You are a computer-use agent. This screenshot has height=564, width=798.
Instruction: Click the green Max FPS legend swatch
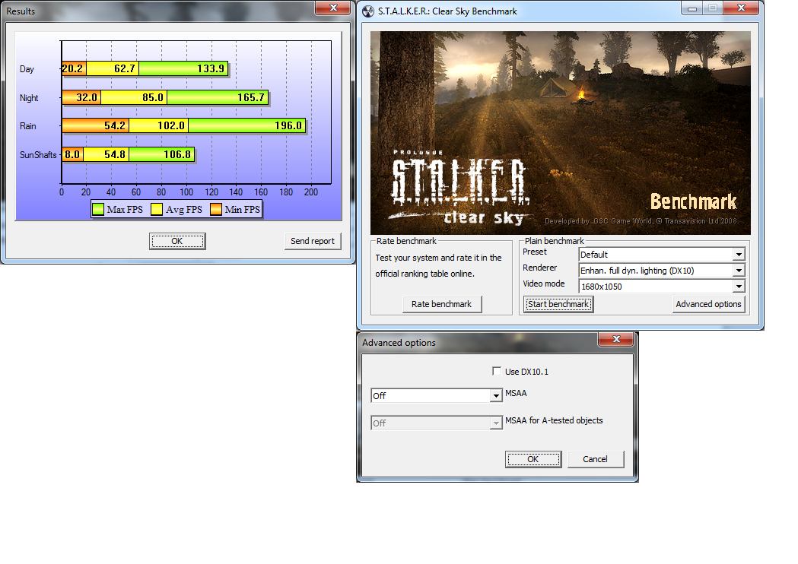coord(98,210)
